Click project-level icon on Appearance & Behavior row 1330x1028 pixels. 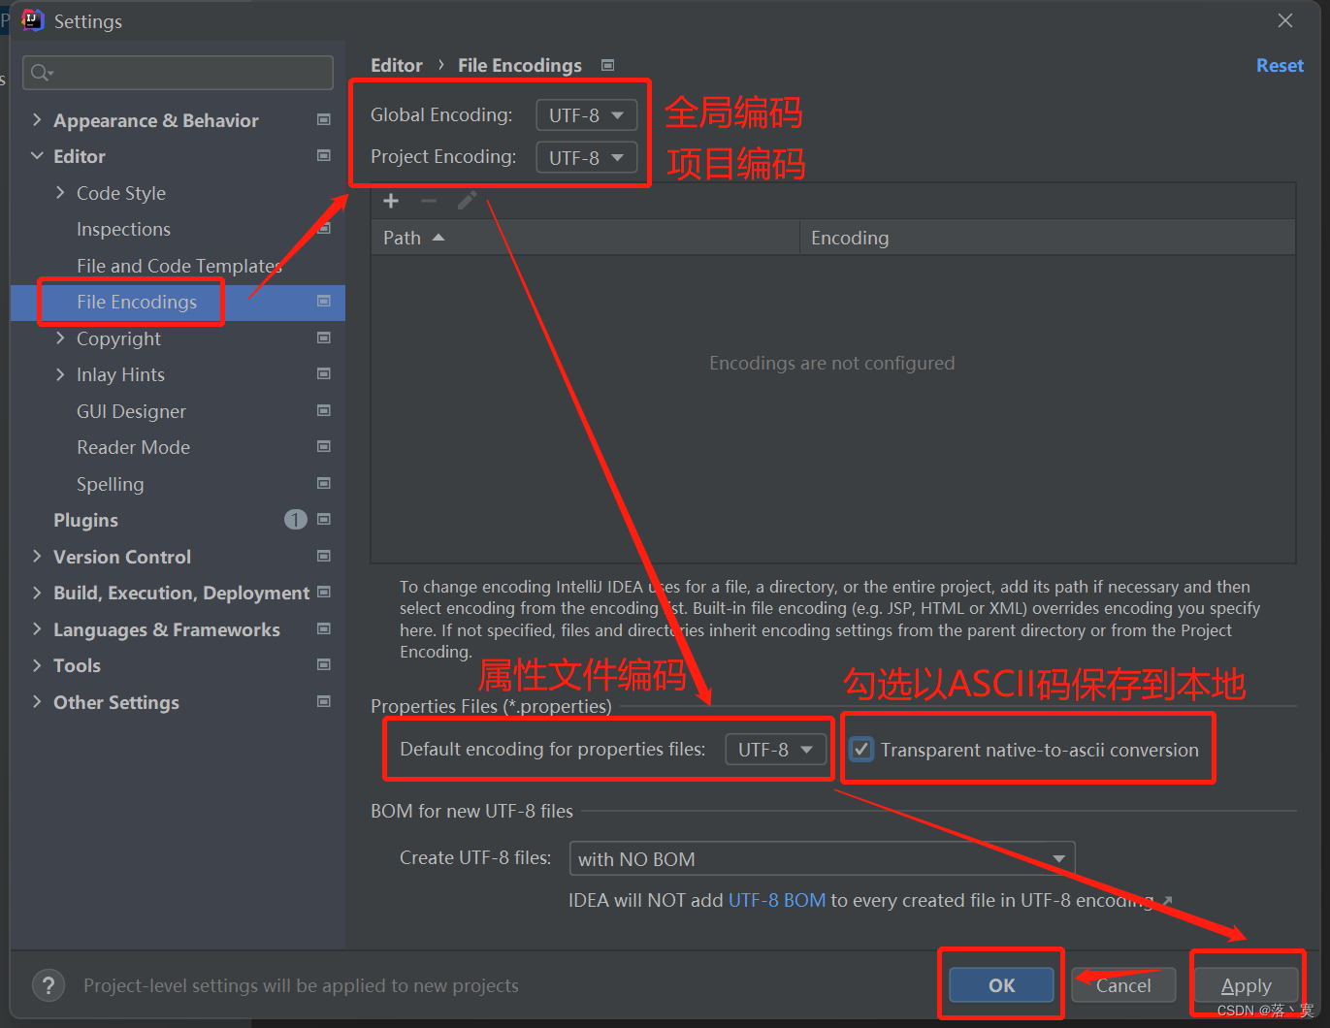pos(324,120)
